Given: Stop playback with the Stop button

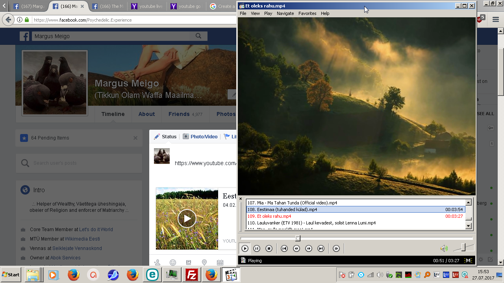Looking at the screenshot, I should [x=269, y=248].
